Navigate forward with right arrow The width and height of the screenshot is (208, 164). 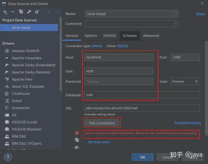(x=57, y=12)
